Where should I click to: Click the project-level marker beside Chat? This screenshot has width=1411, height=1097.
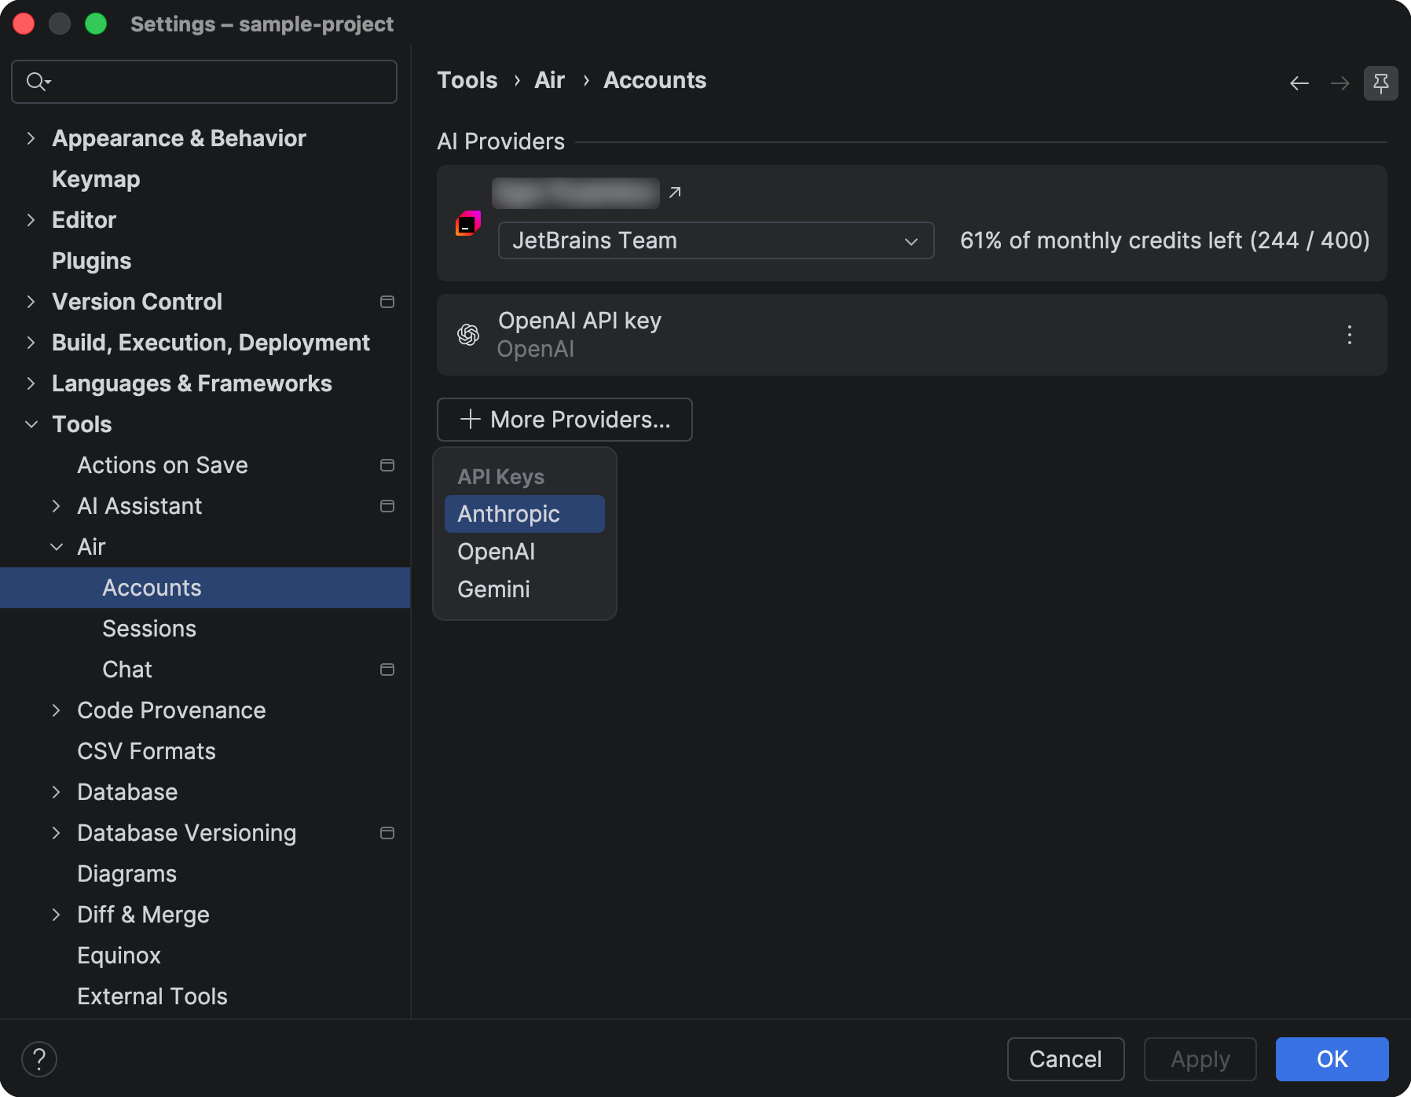click(x=387, y=670)
